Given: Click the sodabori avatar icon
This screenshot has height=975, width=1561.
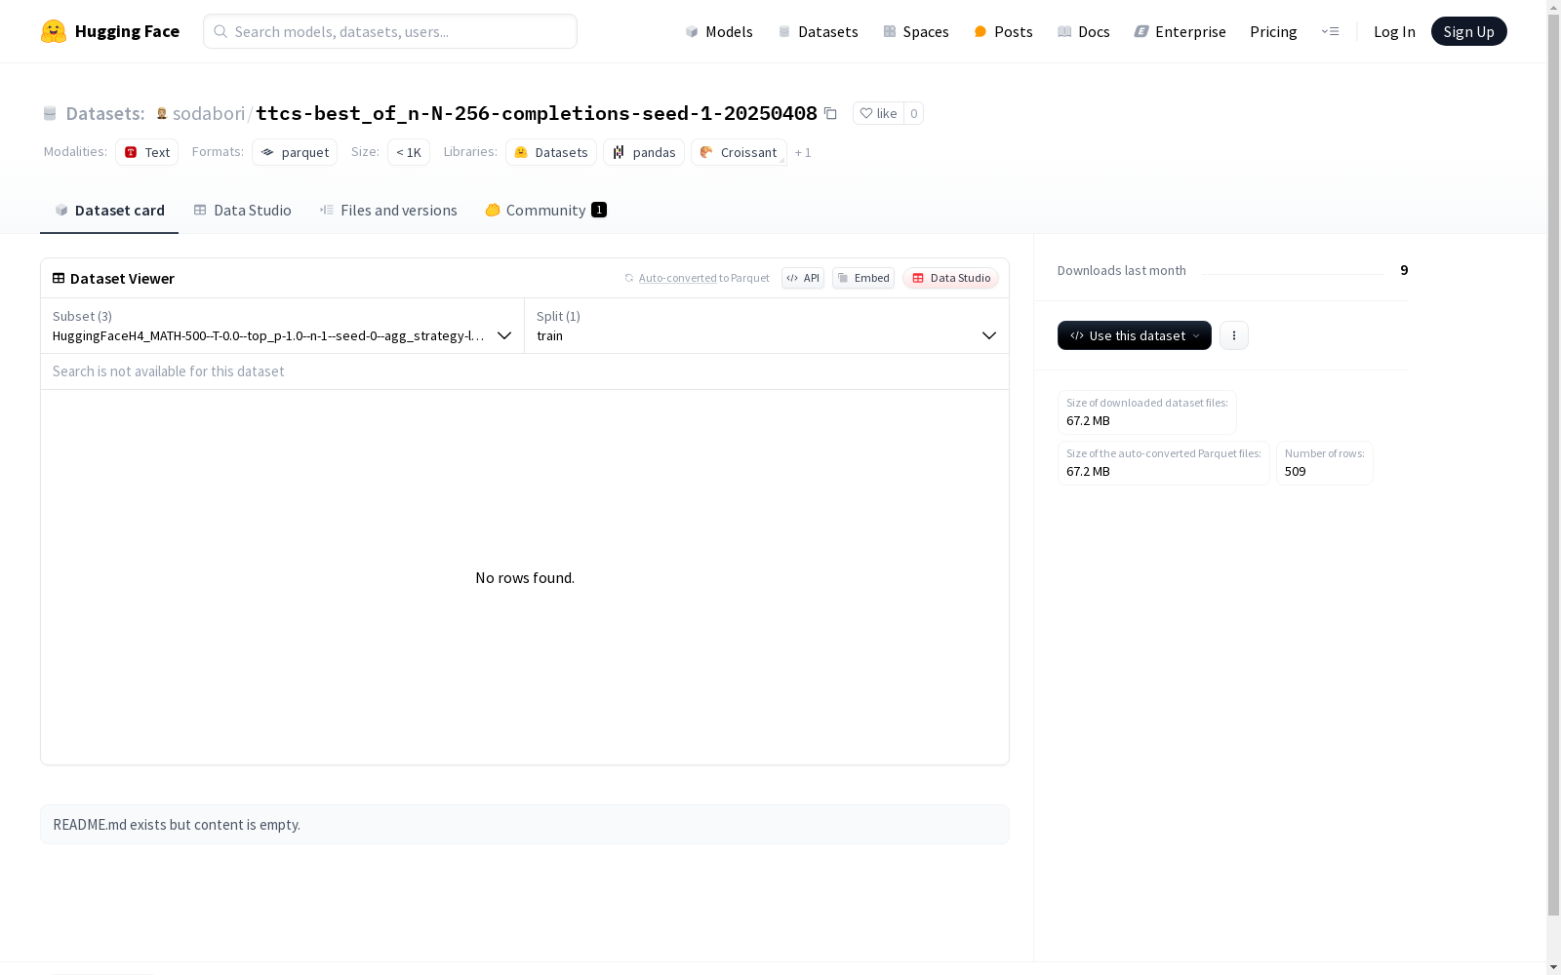Looking at the screenshot, I should [162, 114].
